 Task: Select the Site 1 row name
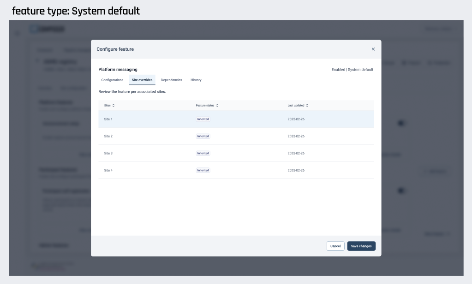108,119
